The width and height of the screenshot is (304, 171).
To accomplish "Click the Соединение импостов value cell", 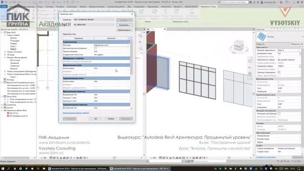I will point(111,55).
